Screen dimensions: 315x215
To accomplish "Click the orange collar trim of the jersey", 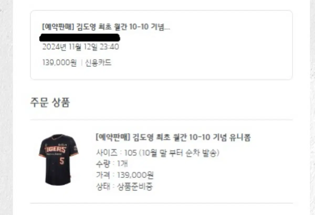I will [58, 137].
